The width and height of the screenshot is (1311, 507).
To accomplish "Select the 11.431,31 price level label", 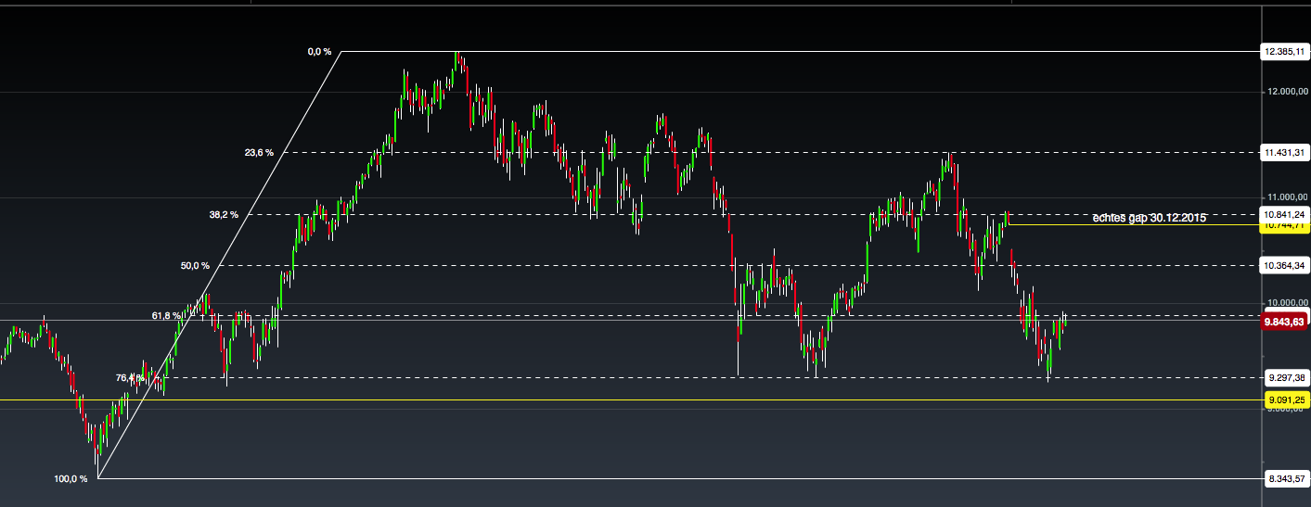I will click(1284, 152).
